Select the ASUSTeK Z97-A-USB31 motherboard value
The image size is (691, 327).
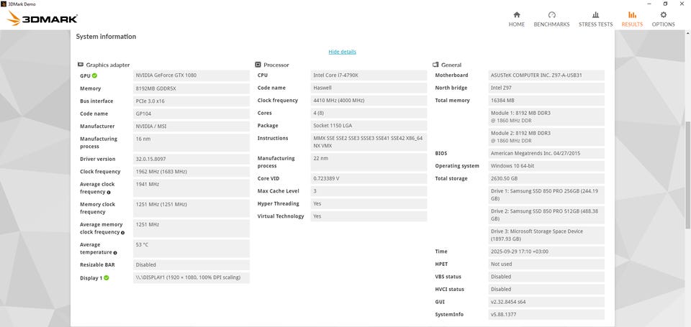(546, 75)
